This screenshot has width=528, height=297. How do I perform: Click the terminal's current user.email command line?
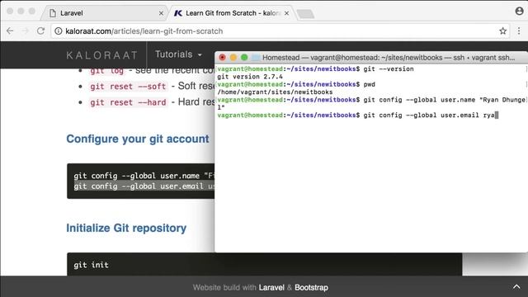tap(357, 115)
